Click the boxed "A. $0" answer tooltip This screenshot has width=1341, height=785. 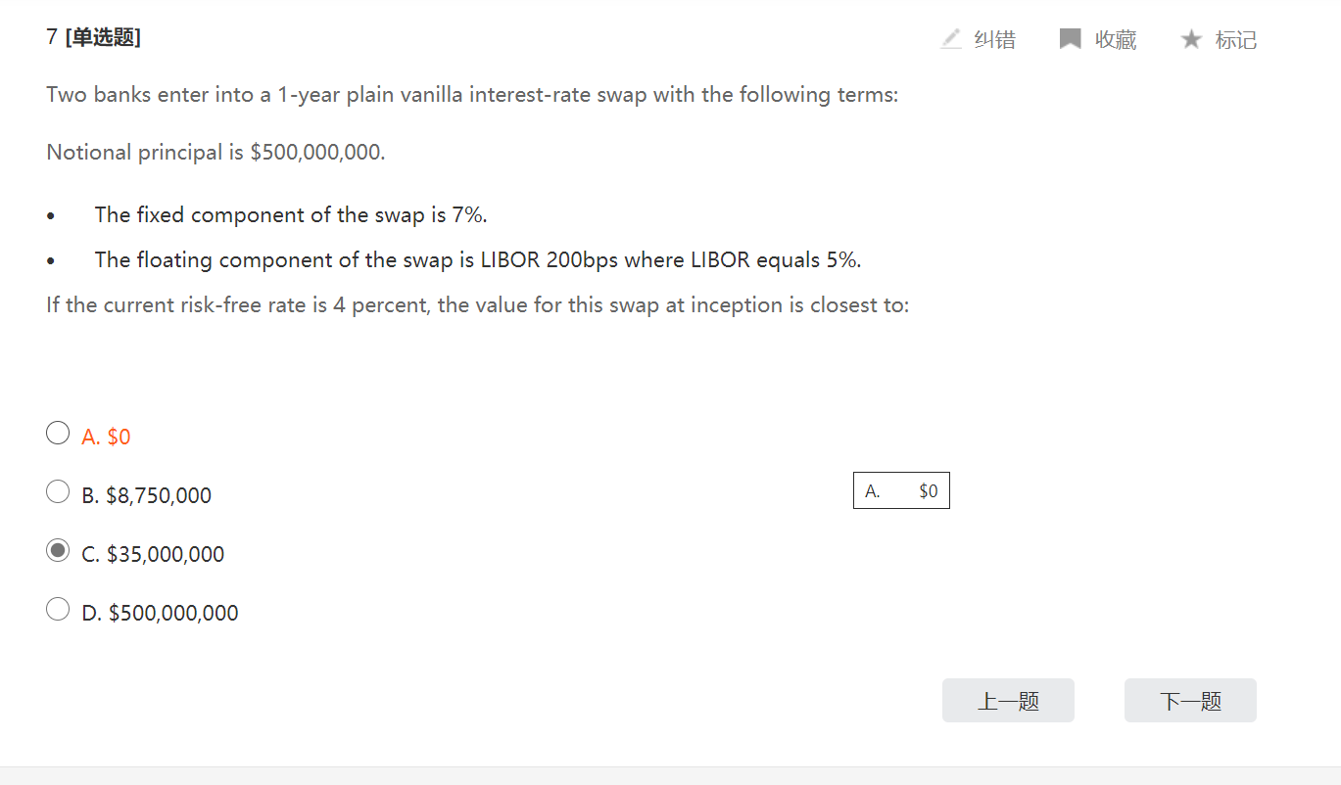[901, 491]
